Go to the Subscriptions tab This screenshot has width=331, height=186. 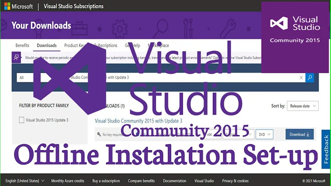[106, 46]
